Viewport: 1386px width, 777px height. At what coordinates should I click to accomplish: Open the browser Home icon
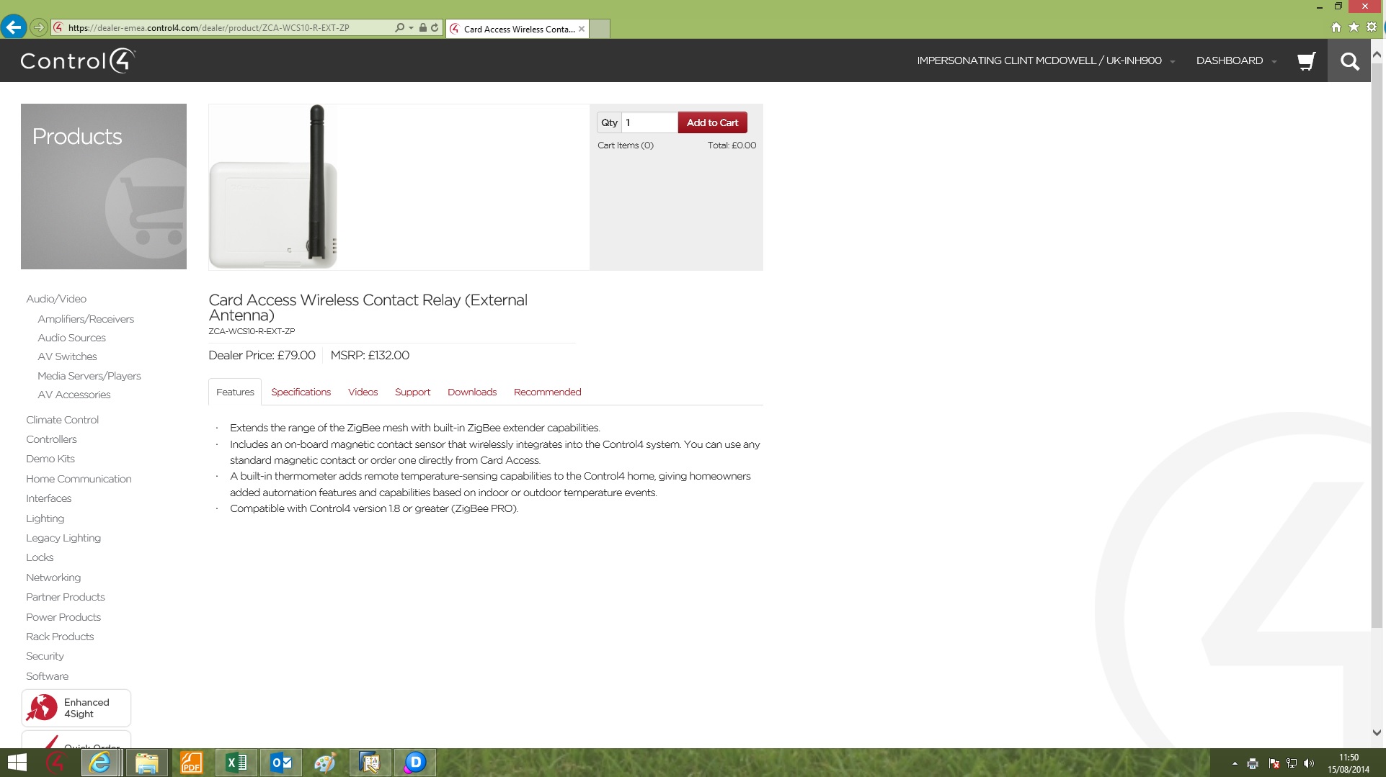coord(1336,27)
